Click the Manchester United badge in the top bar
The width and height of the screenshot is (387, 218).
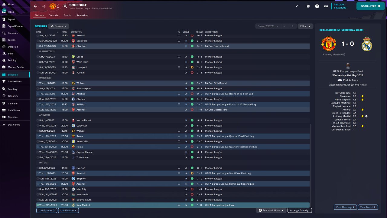[53, 6]
